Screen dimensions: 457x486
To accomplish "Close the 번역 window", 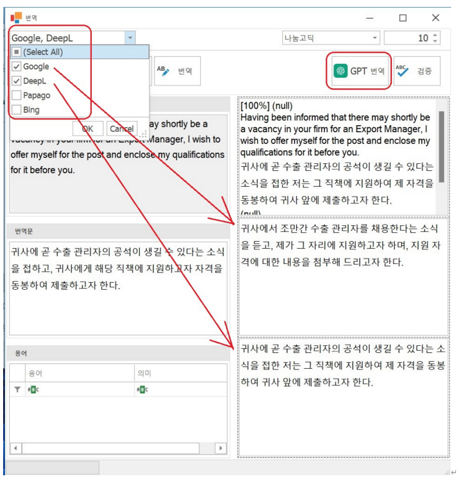I will pos(436,18).
